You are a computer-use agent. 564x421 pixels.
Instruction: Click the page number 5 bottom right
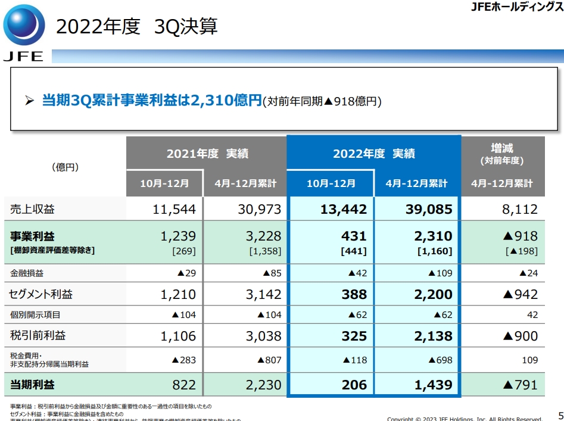point(557,411)
